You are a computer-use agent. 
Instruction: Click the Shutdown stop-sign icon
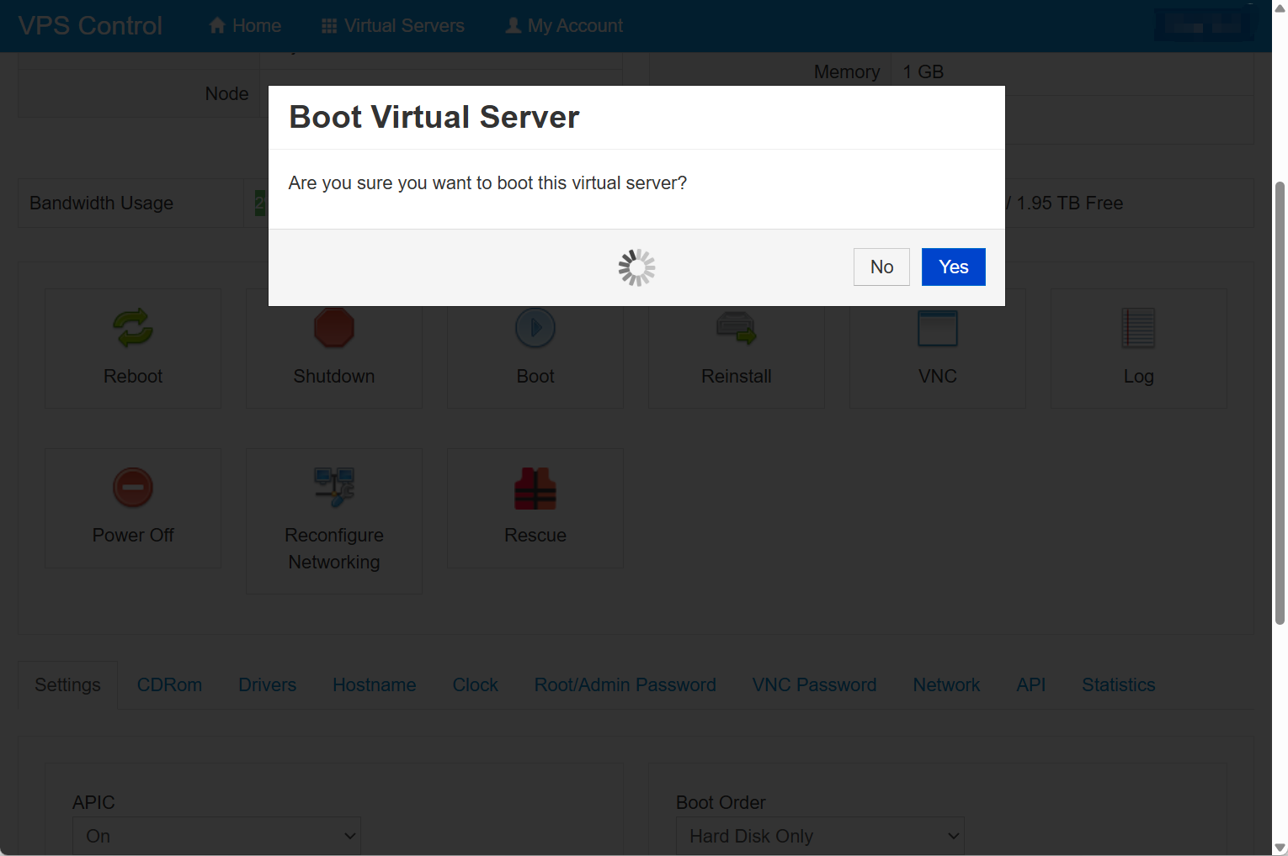pos(334,327)
